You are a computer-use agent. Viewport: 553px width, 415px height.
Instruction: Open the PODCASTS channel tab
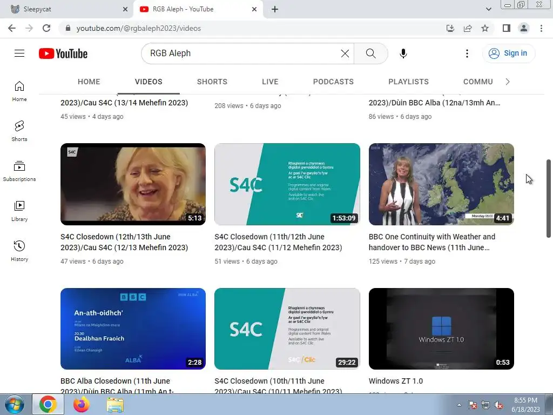point(333,82)
